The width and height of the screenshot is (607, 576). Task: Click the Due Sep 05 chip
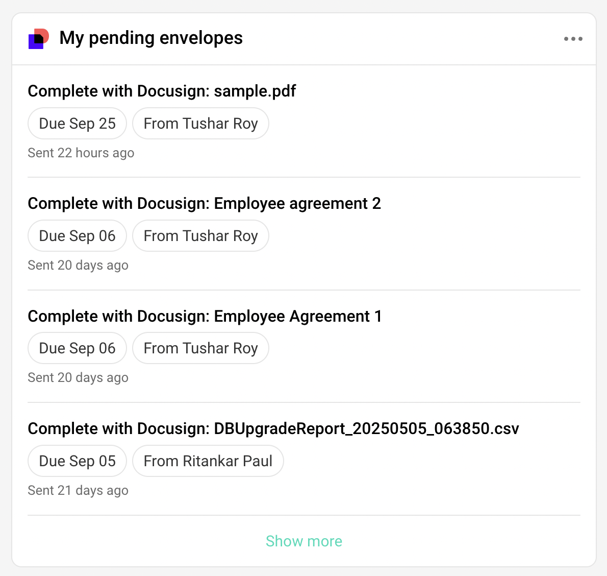tap(77, 461)
